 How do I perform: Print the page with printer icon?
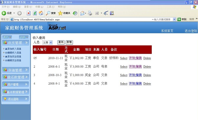click(90, 13)
